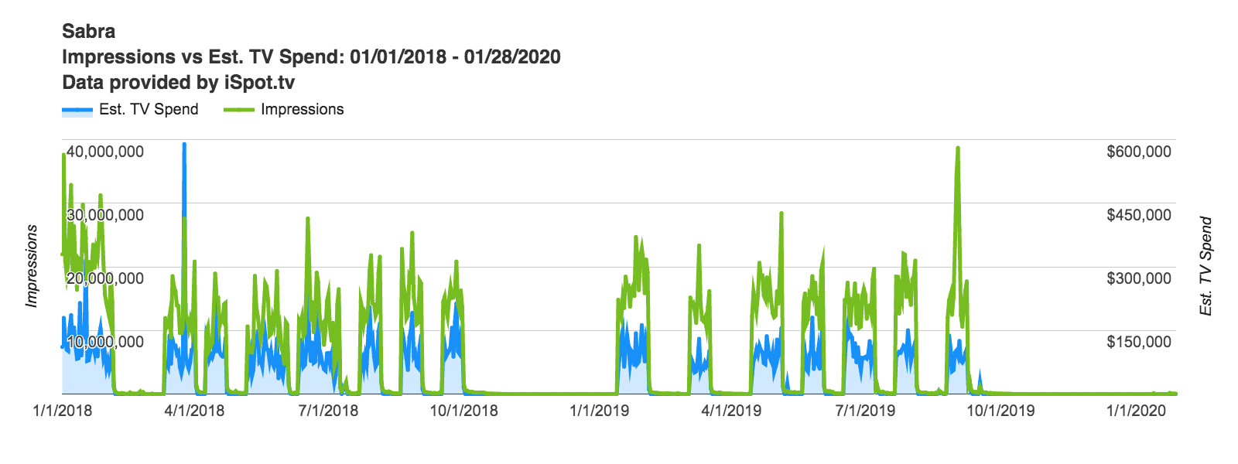This screenshot has height=464, width=1238.
Task: Click the 4/1/2019 date label
Action: pos(731,411)
